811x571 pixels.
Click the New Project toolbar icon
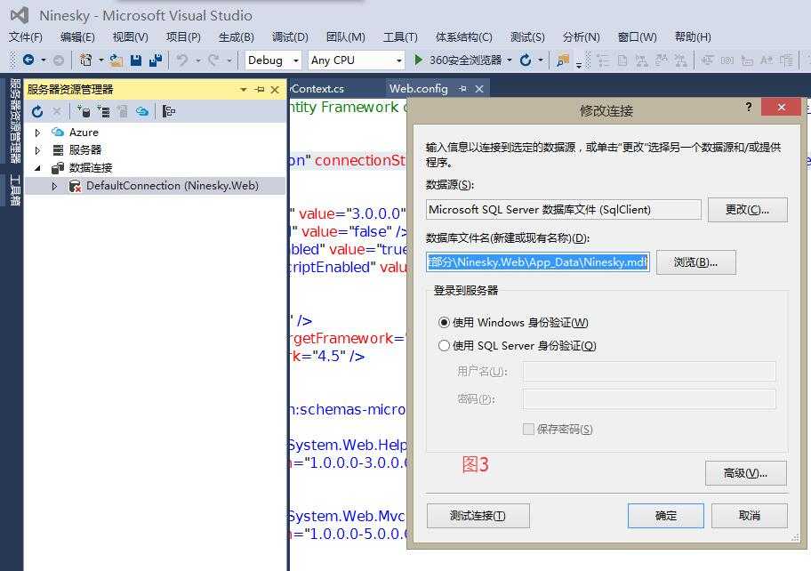click(x=86, y=60)
